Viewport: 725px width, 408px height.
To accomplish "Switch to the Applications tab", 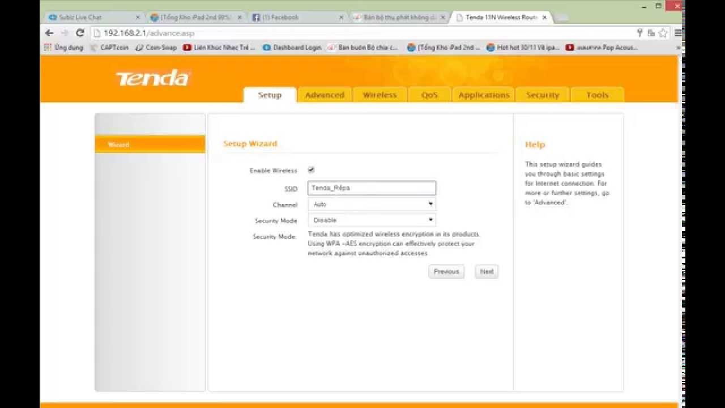I will 484,95.
